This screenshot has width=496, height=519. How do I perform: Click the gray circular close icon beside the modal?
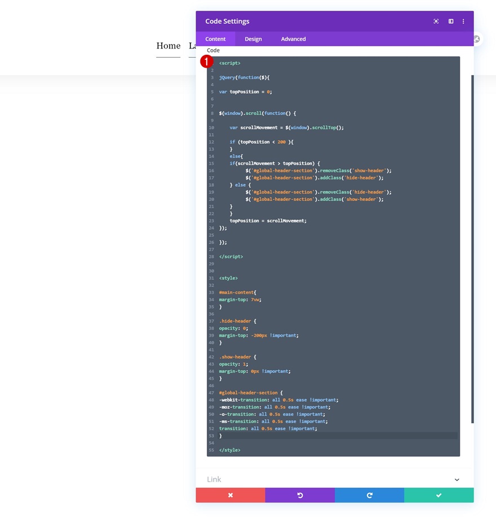[x=477, y=39]
